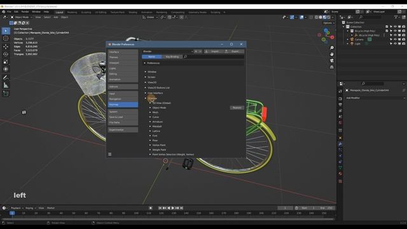Click the keymap search input field
The width and height of the screenshot is (407, 229).
(214, 57)
